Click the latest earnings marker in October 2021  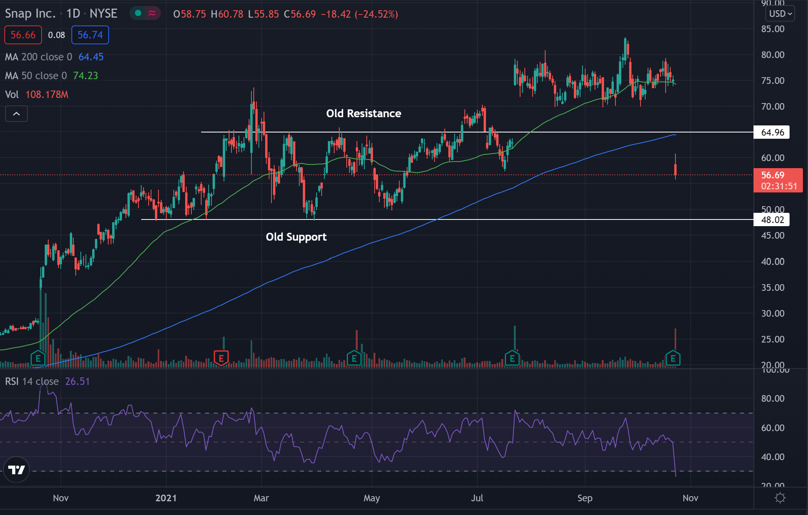pos(673,358)
